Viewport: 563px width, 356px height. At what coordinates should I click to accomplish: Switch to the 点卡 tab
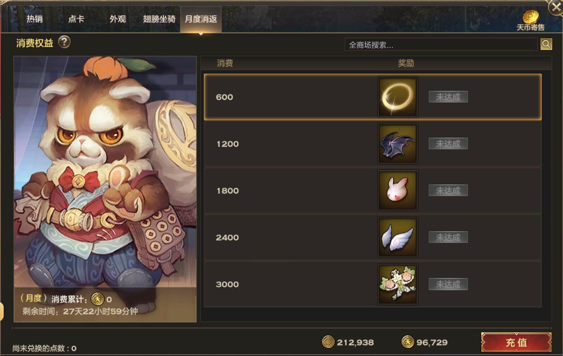(x=76, y=19)
